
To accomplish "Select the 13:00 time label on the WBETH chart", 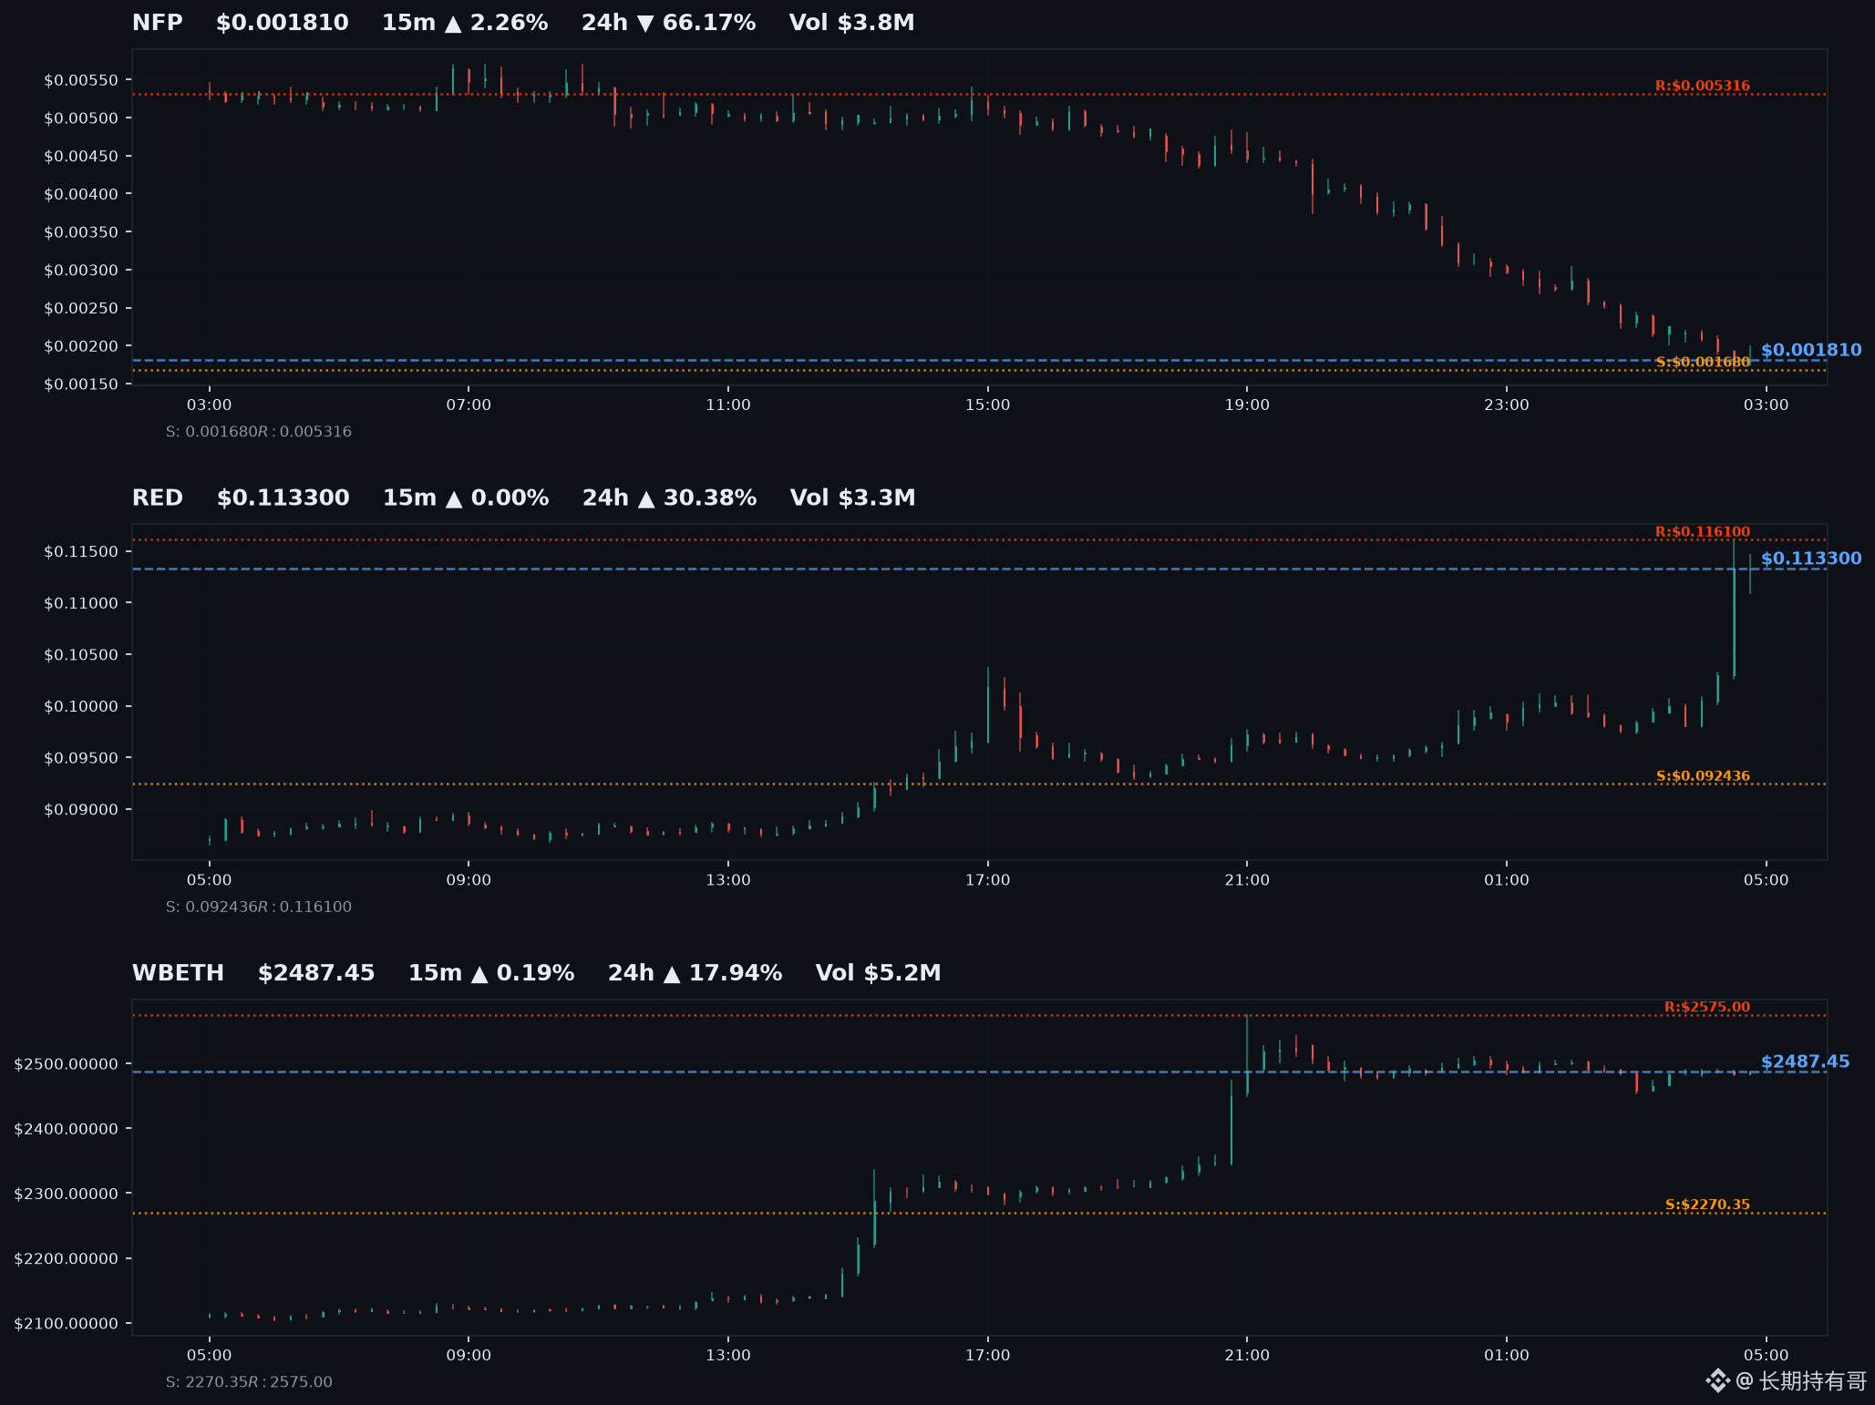I will 728,1355.
